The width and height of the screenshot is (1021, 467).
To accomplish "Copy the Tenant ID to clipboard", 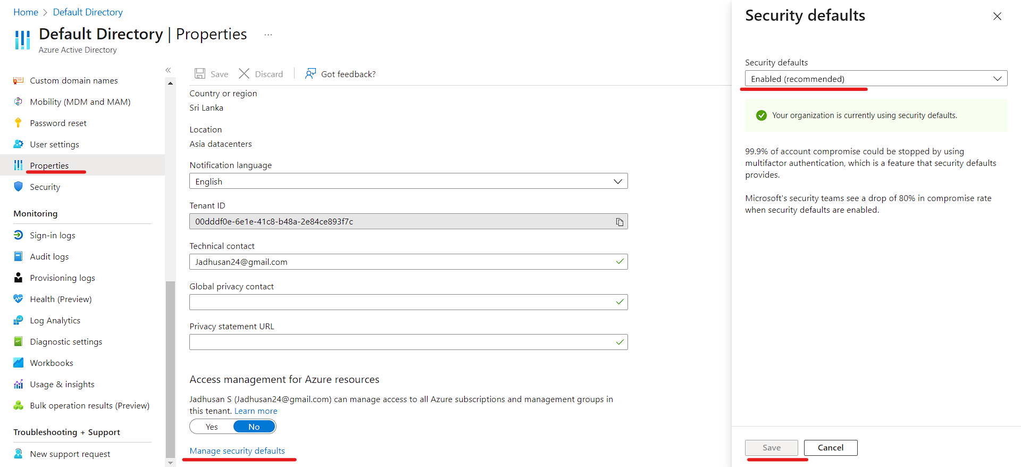I will point(620,222).
